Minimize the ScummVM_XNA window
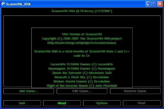 pyautogui.click(x=148, y=4)
